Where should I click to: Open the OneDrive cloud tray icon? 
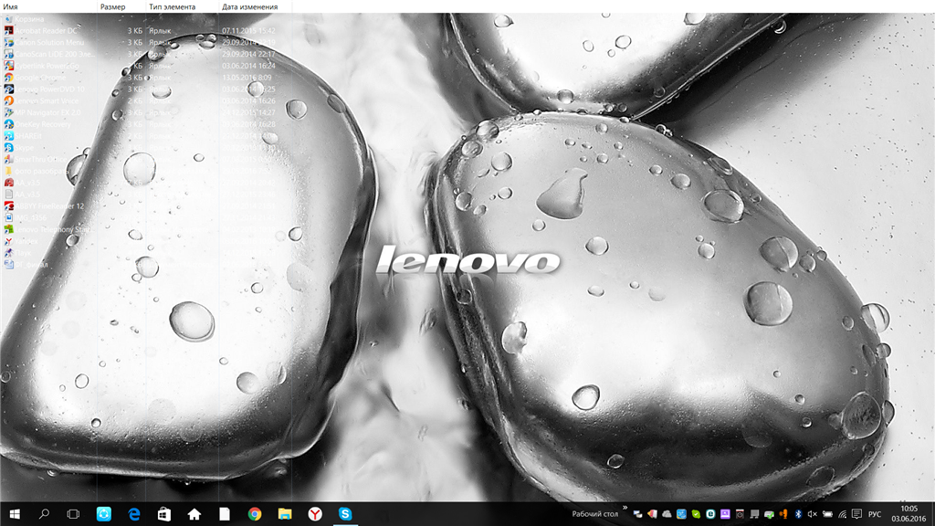click(x=667, y=514)
